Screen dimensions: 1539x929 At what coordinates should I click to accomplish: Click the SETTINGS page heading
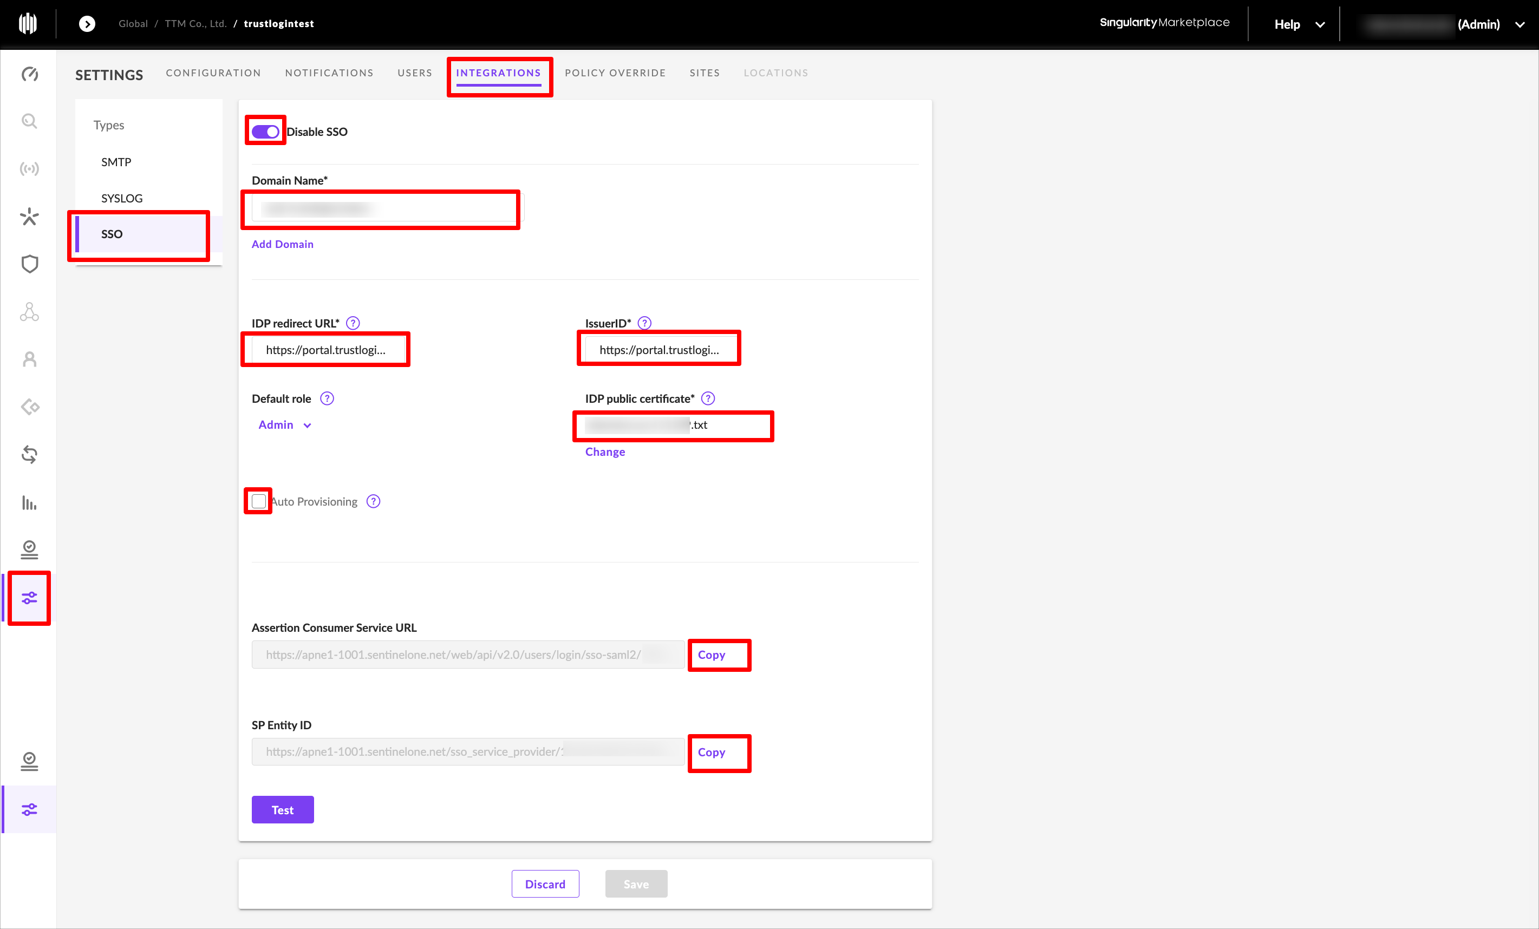pyautogui.click(x=109, y=75)
